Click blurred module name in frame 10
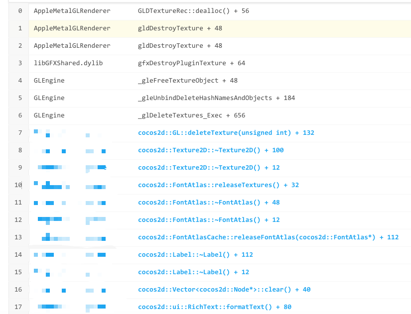The width and height of the screenshot is (411, 314). pos(69,185)
